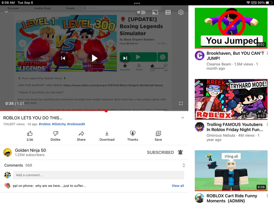274x205 pixels.
Task: Click the video title ROBLOX LETS YOU DO THIS
Action: coord(33,118)
